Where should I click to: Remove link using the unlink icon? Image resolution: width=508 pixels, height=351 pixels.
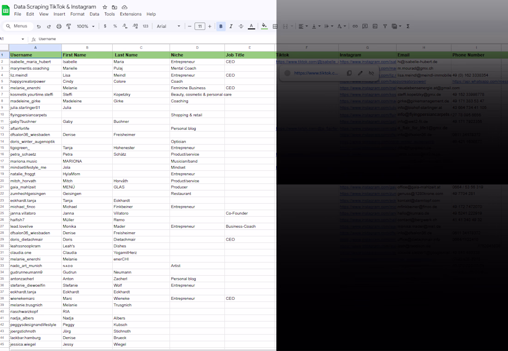tap(371, 73)
